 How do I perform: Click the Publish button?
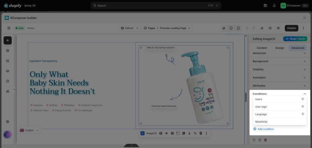(292, 28)
